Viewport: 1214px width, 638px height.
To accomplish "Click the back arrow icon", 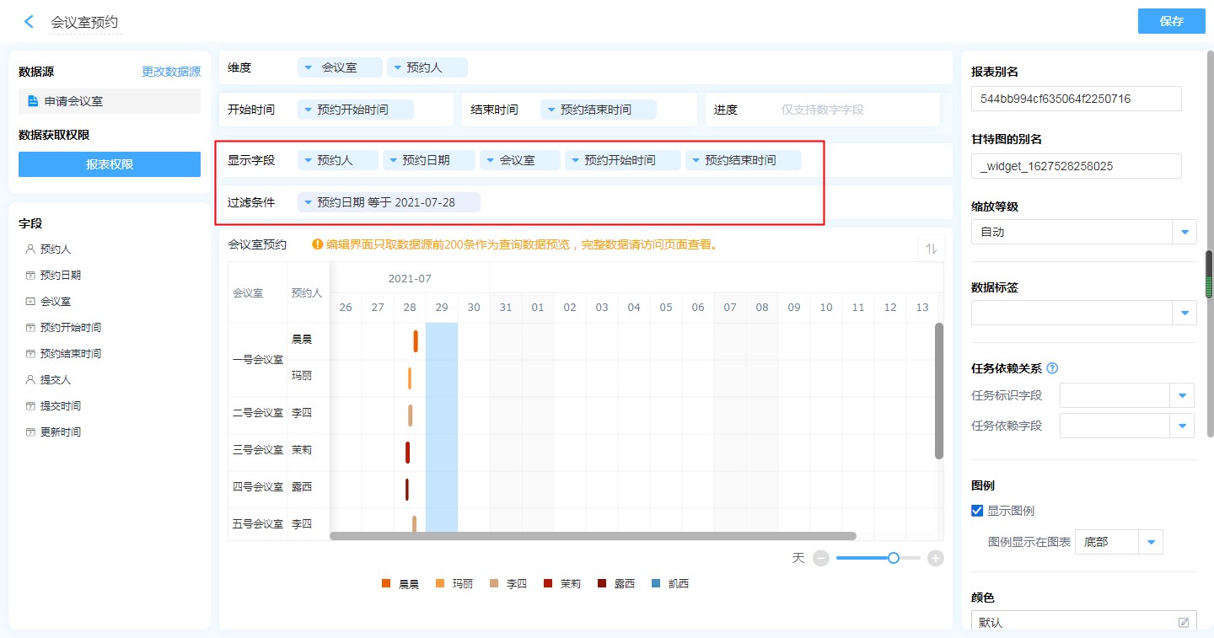I will pyautogui.click(x=30, y=22).
